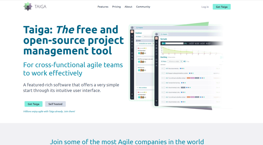Click the Self hosted button

coord(55,104)
